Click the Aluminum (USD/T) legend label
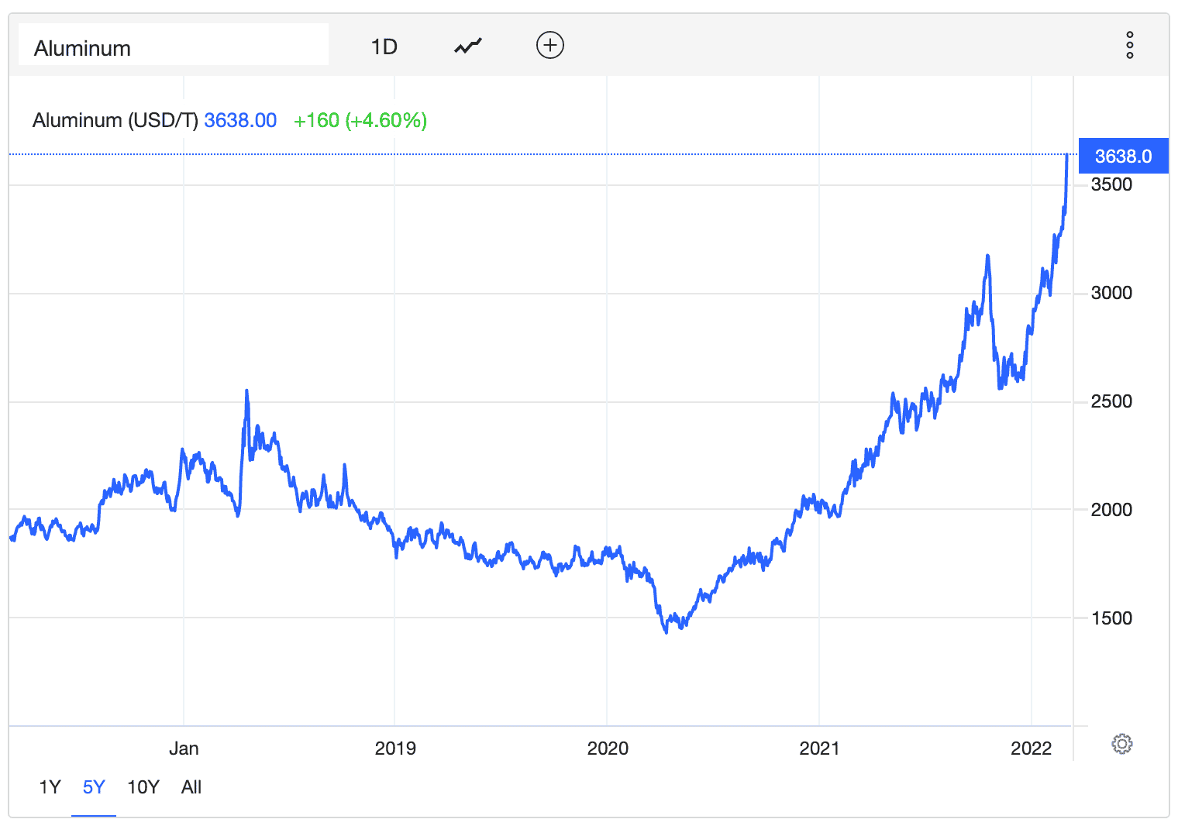Viewport: 1178px width, 826px height. [115, 121]
